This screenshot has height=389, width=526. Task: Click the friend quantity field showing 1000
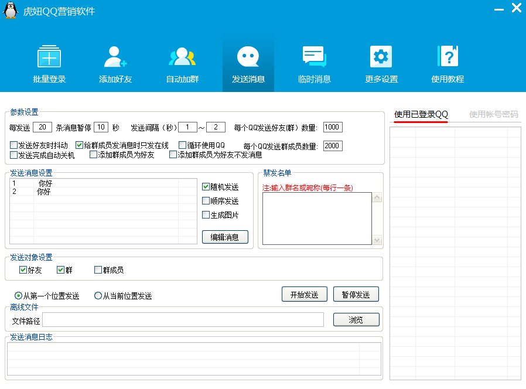tap(333, 127)
